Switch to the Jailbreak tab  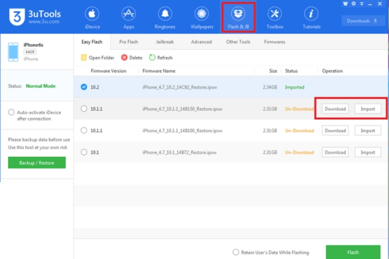point(163,41)
